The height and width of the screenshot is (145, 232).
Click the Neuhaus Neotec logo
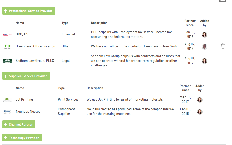tap(7, 112)
